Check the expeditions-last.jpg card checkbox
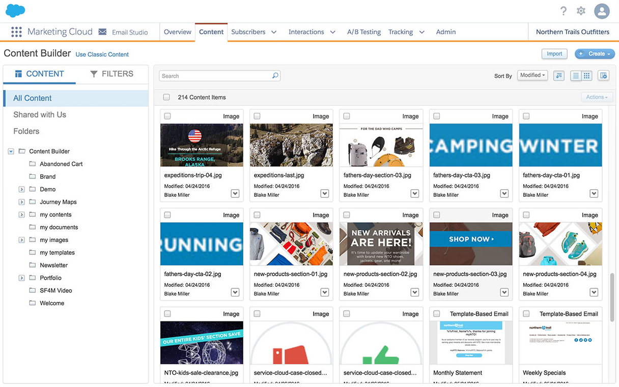619x387 pixels. [x=257, y=116]
